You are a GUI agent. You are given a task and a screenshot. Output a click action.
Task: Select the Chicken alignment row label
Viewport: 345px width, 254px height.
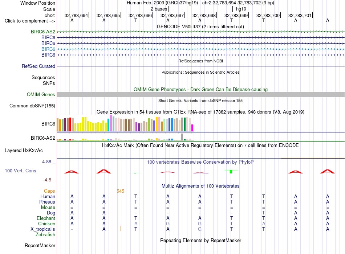point(46,224)
